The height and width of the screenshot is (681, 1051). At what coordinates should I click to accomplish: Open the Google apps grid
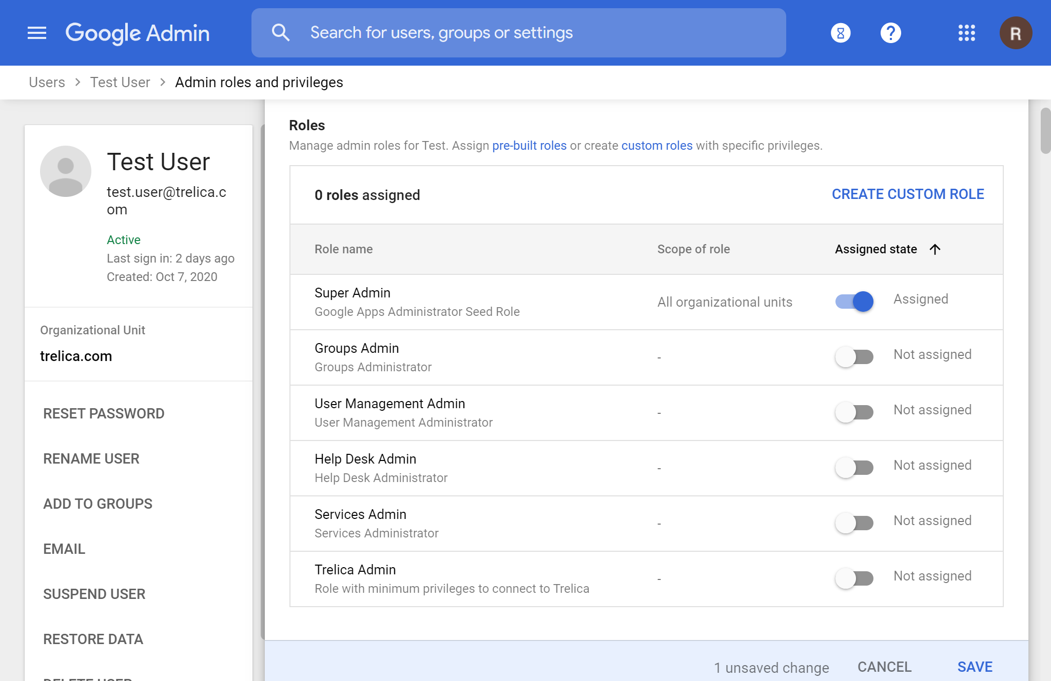967,33
